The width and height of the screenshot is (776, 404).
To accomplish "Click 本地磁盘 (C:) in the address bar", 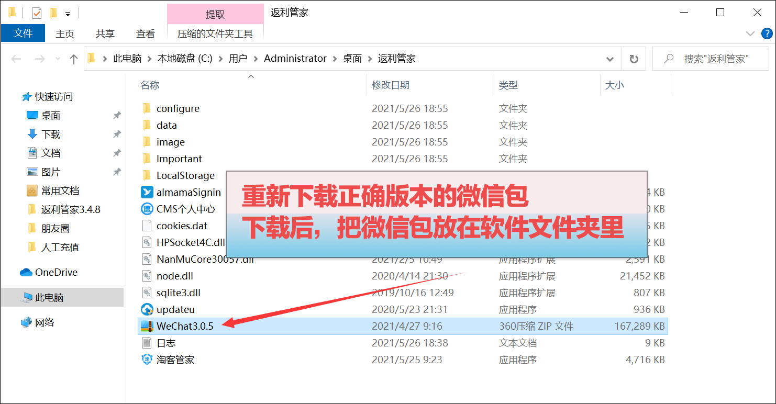I will [x=185, y=59].
